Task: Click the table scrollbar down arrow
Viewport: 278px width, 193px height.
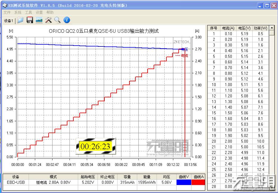Action: 272,188
